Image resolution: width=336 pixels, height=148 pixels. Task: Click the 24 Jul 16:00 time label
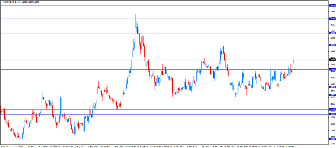point(43,147)
